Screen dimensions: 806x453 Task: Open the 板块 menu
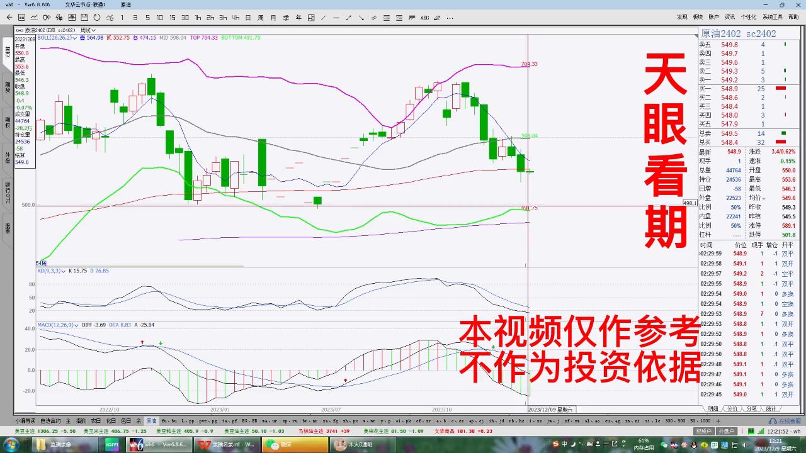698,17
